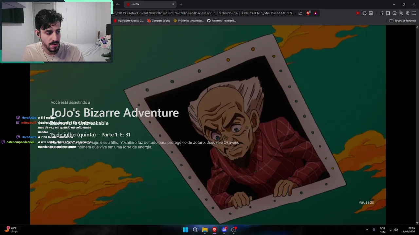Open Próximos lançamentos bookmark
Image resolution: width=419 pixels, height=235 pixels.
(189, 21)
